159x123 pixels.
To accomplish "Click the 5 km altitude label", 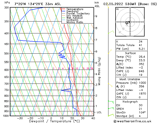I will pyautogui.click(x=96, y=63).
